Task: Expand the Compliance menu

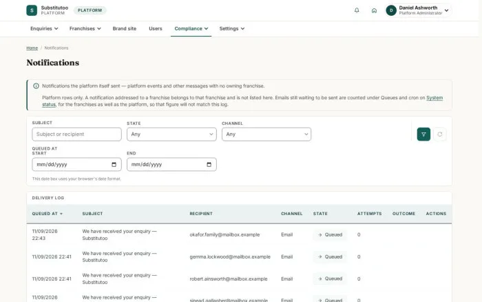Action: (191, 29)
